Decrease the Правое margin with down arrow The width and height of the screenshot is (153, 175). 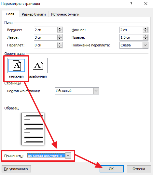(x=145, y=39)
